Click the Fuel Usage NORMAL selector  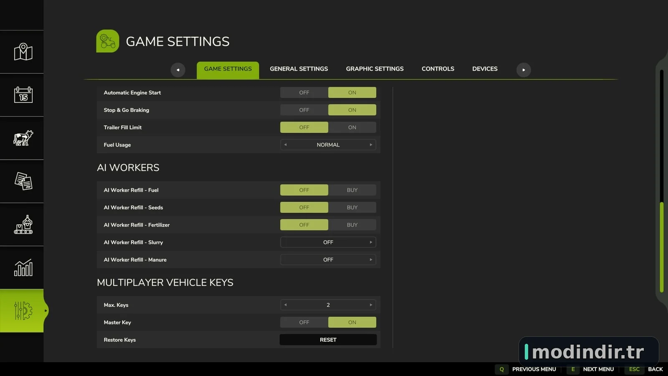pos(328,145)
